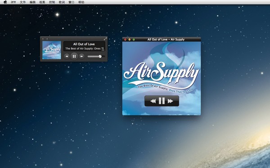Open the Apple menu
The width and height of the screenshot is (270, 168).
5,2
